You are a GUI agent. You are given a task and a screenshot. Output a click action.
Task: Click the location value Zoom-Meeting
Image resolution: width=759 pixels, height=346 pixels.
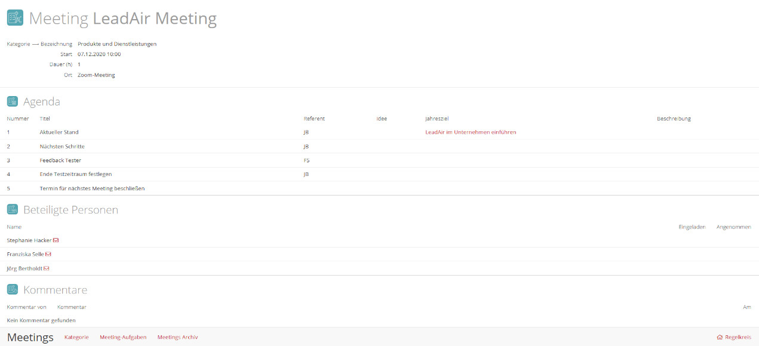pyautogui.click(x=96, y=75)
